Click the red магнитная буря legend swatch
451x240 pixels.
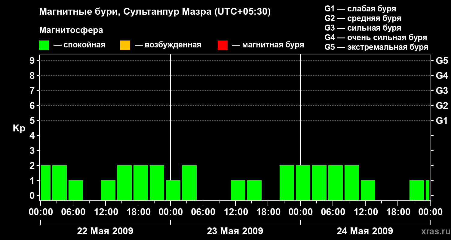(222, 45)
